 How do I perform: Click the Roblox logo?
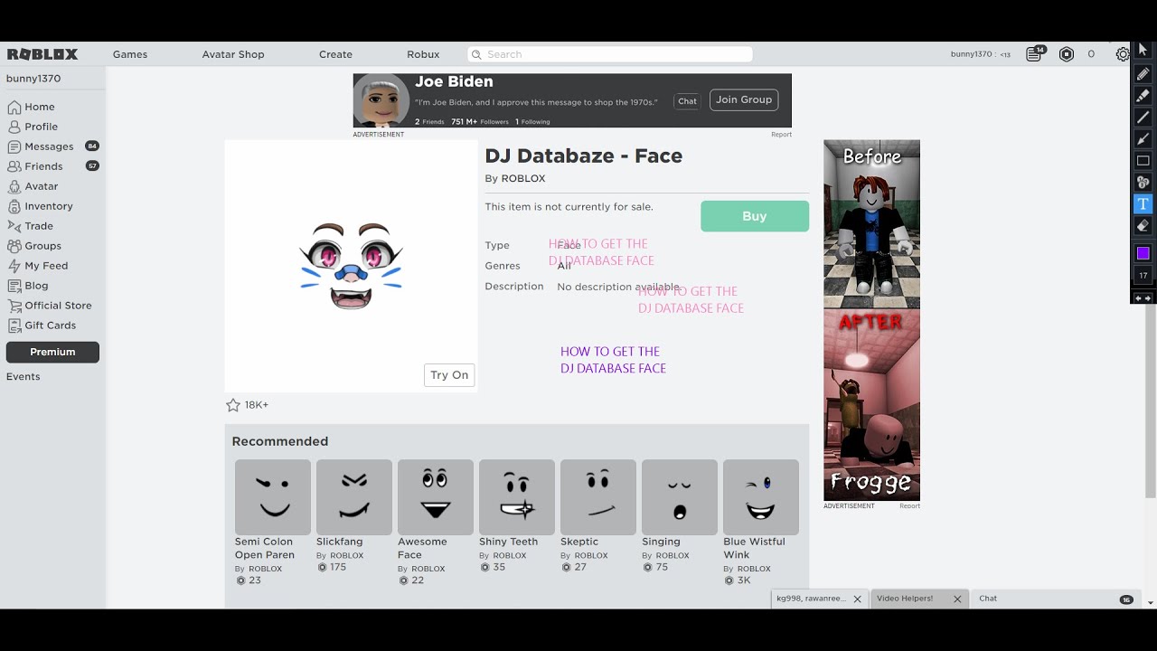pos(42,54)
